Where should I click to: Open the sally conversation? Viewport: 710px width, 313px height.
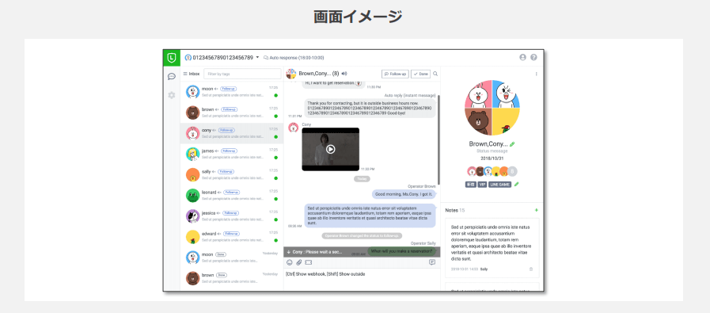point(232,175)
